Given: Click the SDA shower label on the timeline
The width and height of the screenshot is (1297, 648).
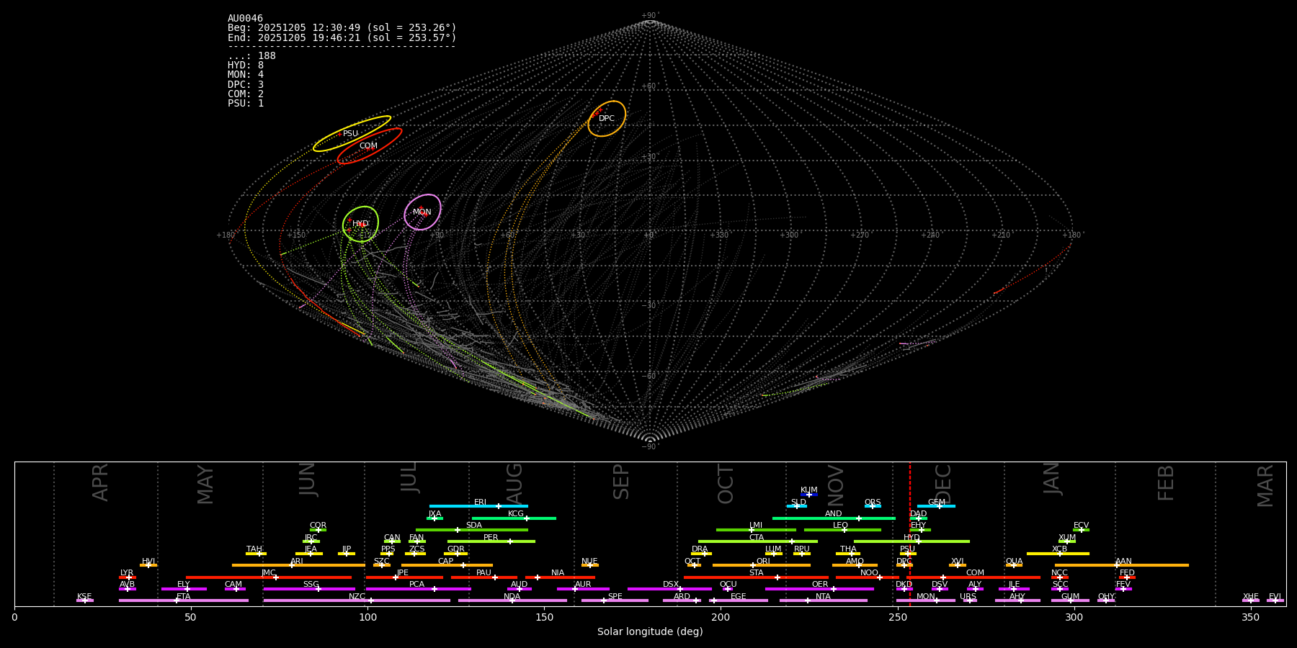Looking at the screenshot, I should pyautogui.click(x=473, y=526).
